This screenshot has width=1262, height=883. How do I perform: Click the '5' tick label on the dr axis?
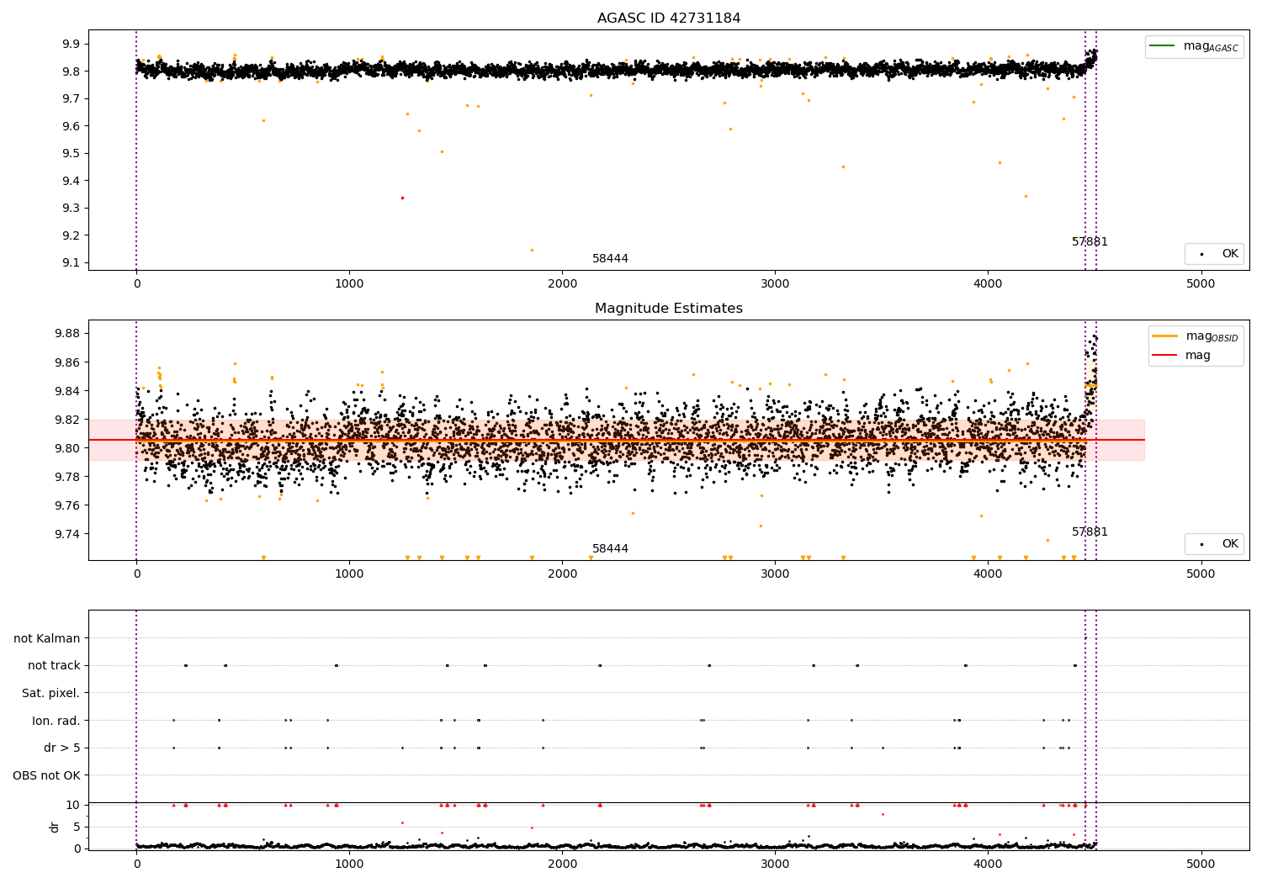point(77,827)
